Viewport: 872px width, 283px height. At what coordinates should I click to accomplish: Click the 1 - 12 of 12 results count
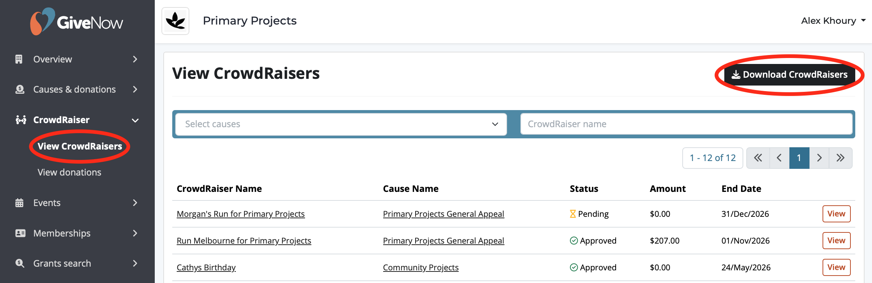(713, 158)
